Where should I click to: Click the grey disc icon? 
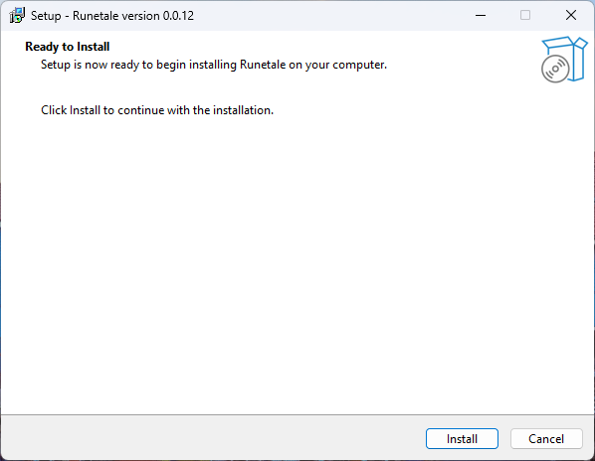555,69
